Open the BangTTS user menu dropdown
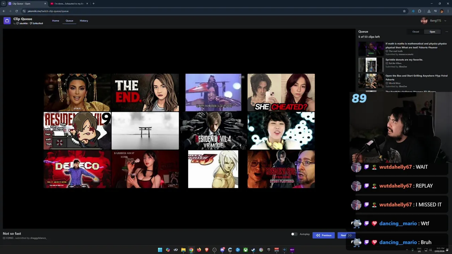This screenshot has height=254, width=452. tap(434, 20)
